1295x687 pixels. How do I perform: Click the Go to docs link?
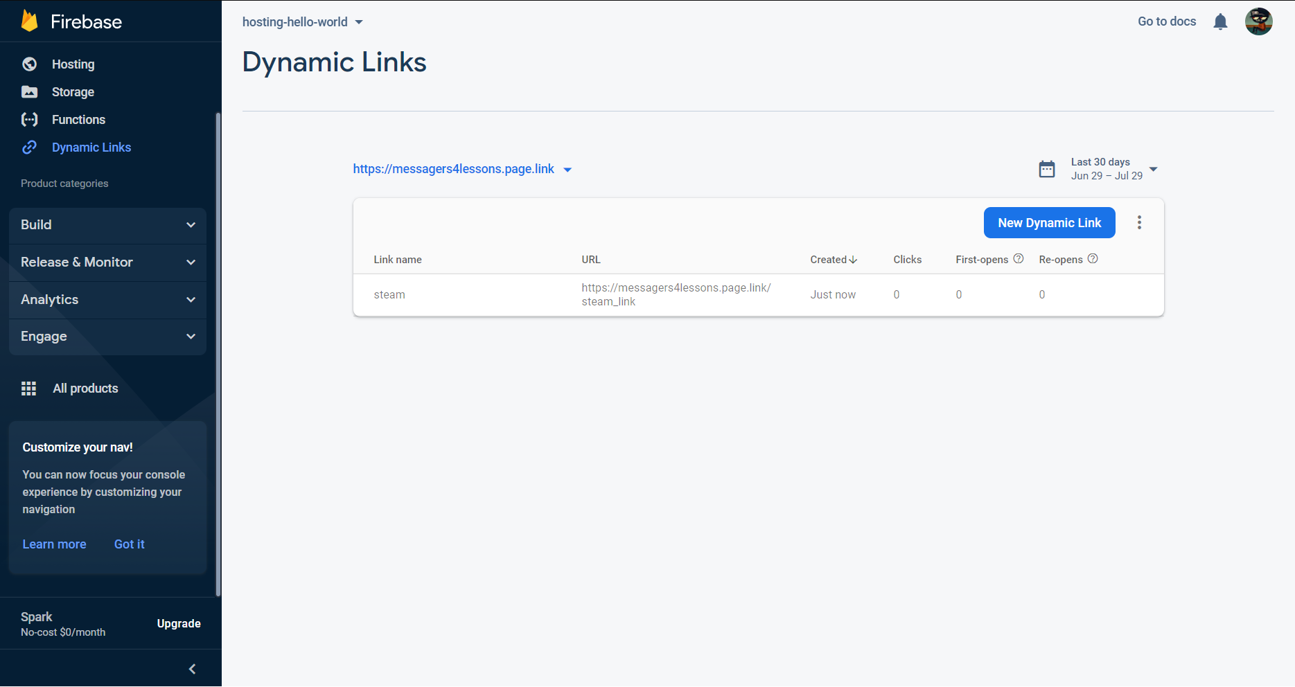(1167, 21)
